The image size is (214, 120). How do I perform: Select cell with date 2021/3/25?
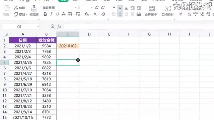pyautogui.click(x=23, y=62)
